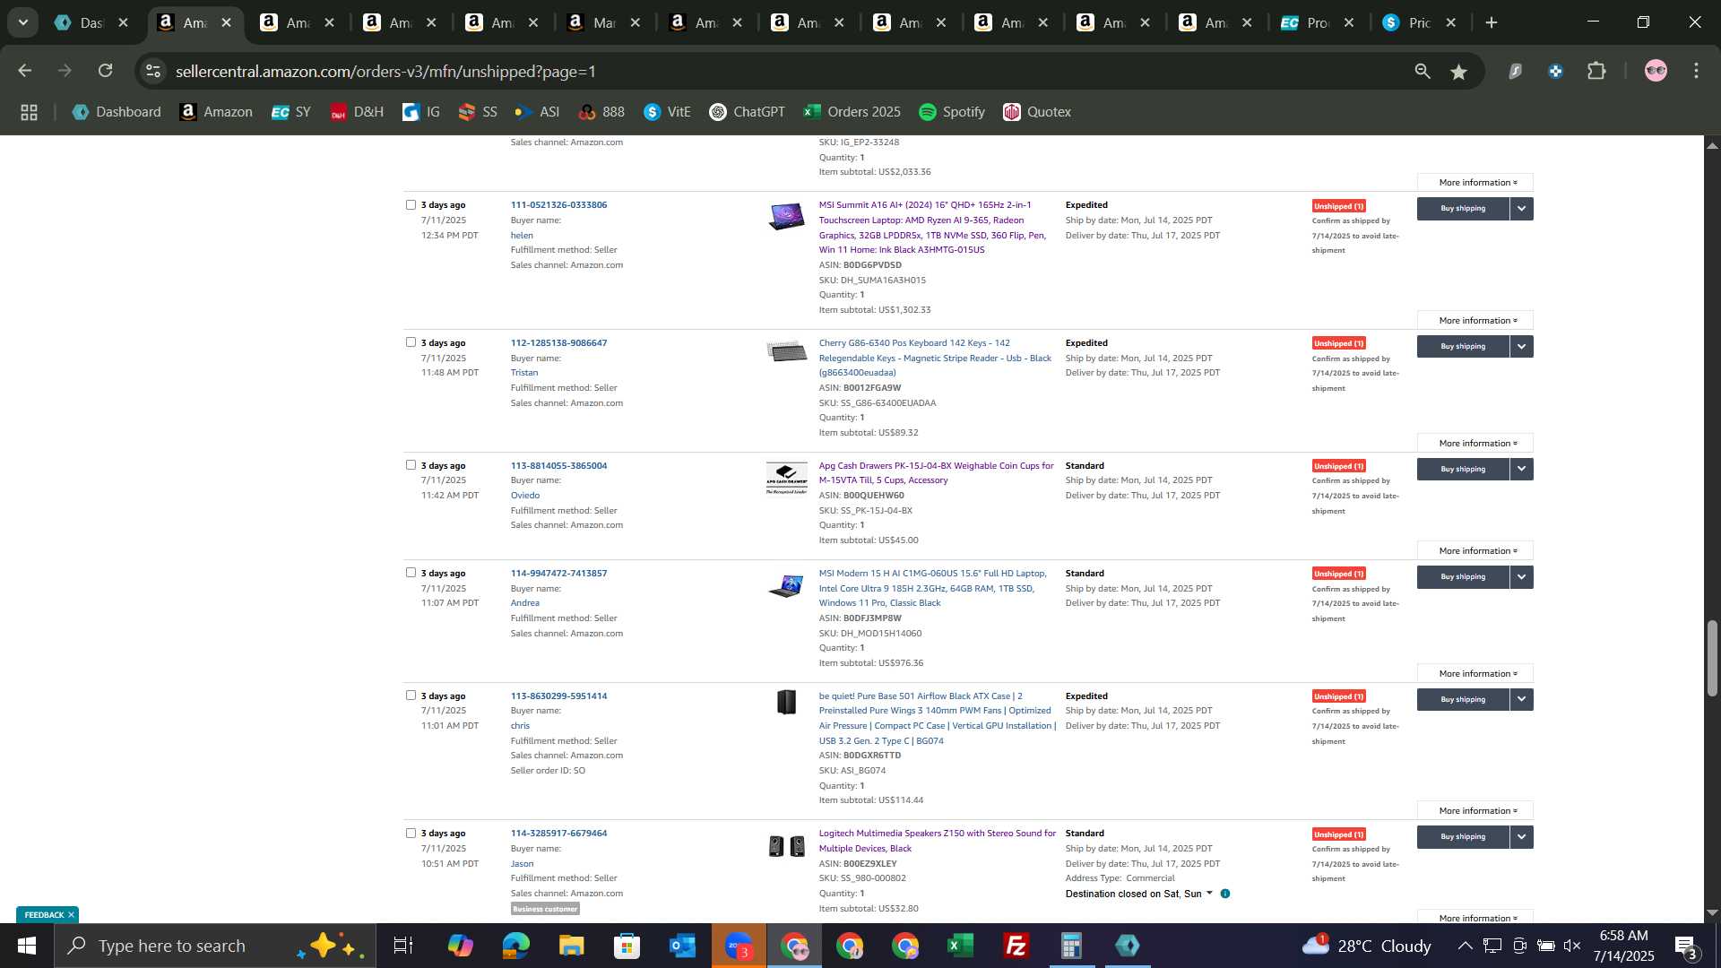Open Chrome three-dot menu

click(1697, 71)
